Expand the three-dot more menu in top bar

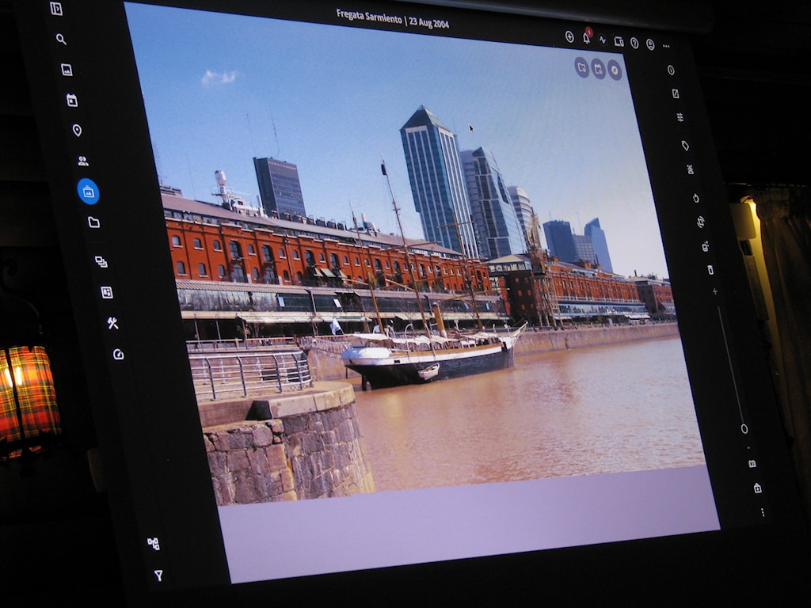coord(666,46)
